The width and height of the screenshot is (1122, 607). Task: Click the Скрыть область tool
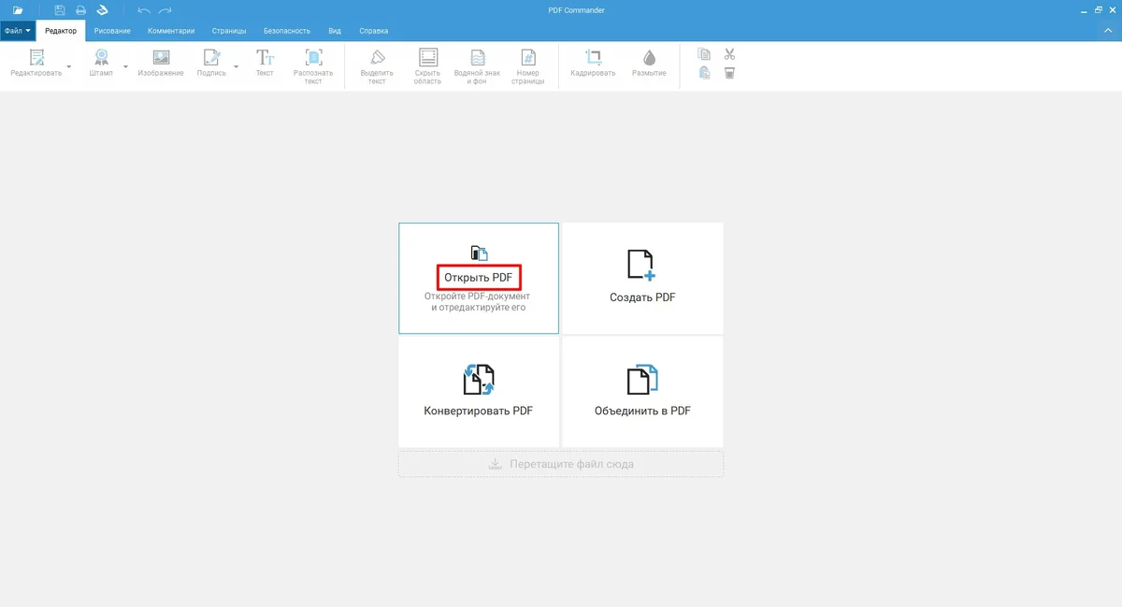[427, 67]
